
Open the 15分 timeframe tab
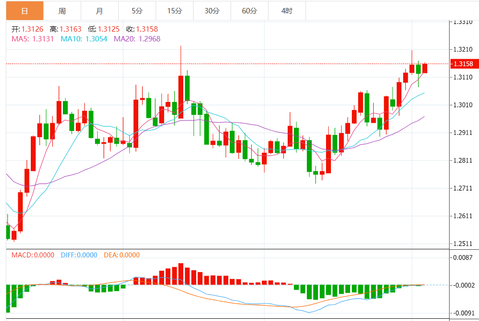(174, 11)
